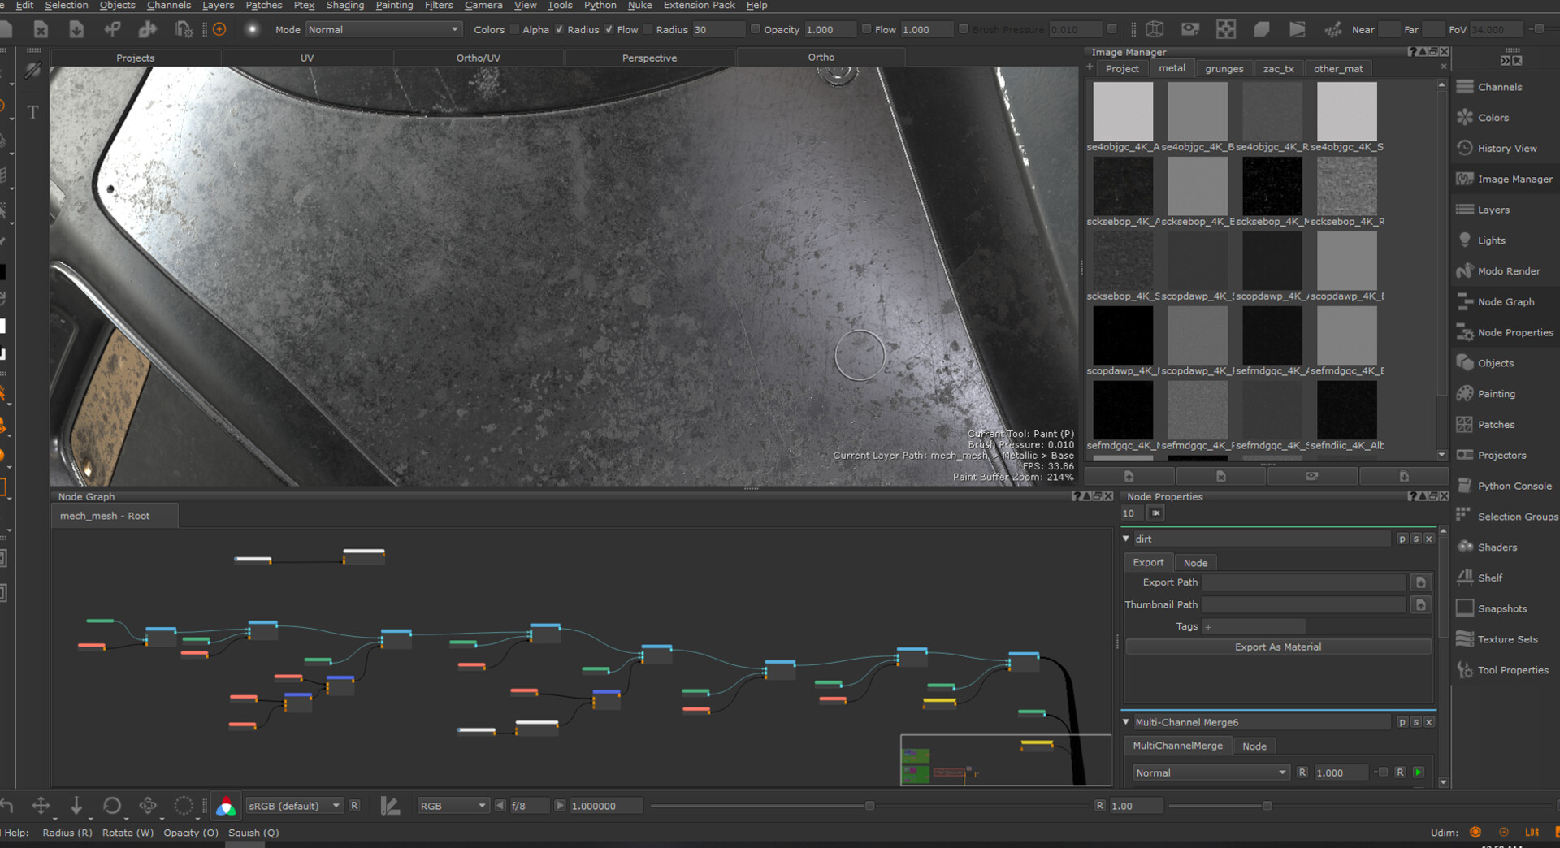The image size is (1560, 848).
Task: Open the Filters menu
Action: 439,5
